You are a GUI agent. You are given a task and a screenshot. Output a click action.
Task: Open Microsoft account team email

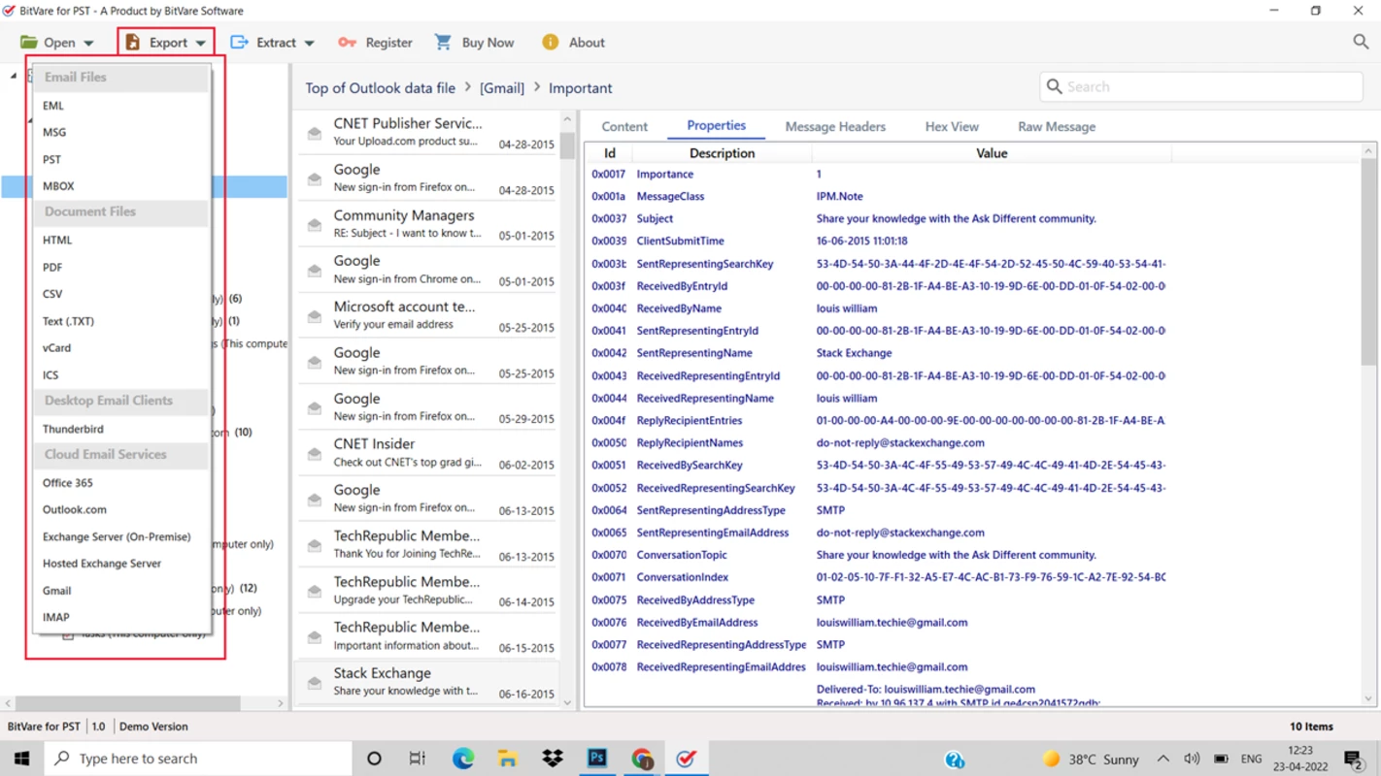(427, 315)
